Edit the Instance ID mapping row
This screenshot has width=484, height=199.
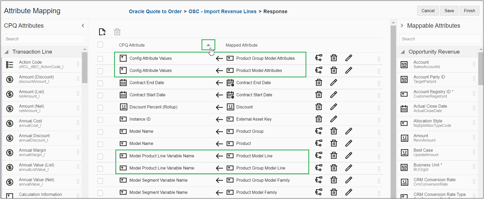[334, 119]
